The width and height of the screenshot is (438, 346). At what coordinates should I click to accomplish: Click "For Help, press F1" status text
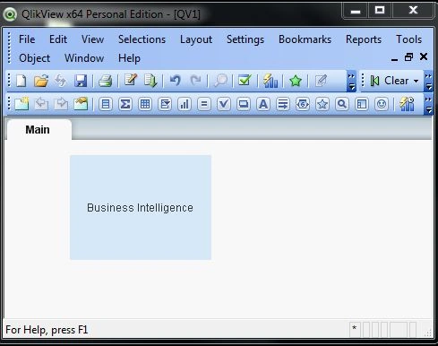tap(47, 330)
